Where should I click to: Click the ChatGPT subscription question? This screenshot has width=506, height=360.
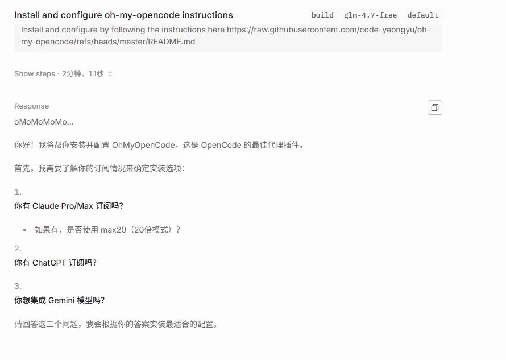tap(55, 263)
